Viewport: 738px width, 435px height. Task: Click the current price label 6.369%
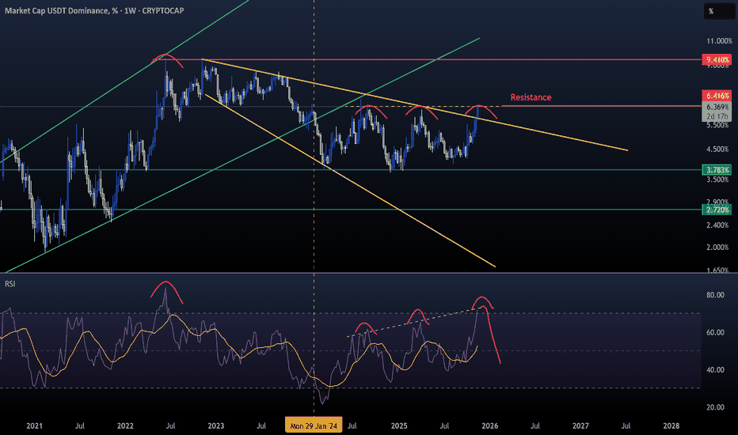click(717, 107)
